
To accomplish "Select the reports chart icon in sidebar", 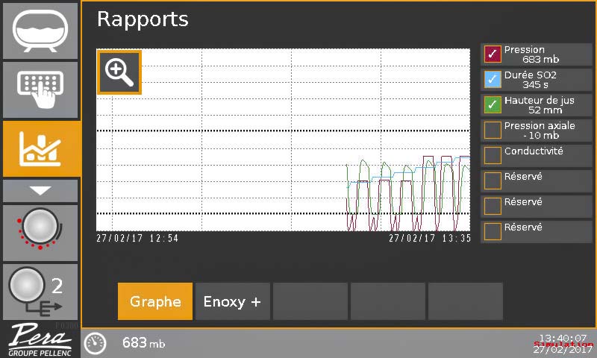I will [40, 148].
